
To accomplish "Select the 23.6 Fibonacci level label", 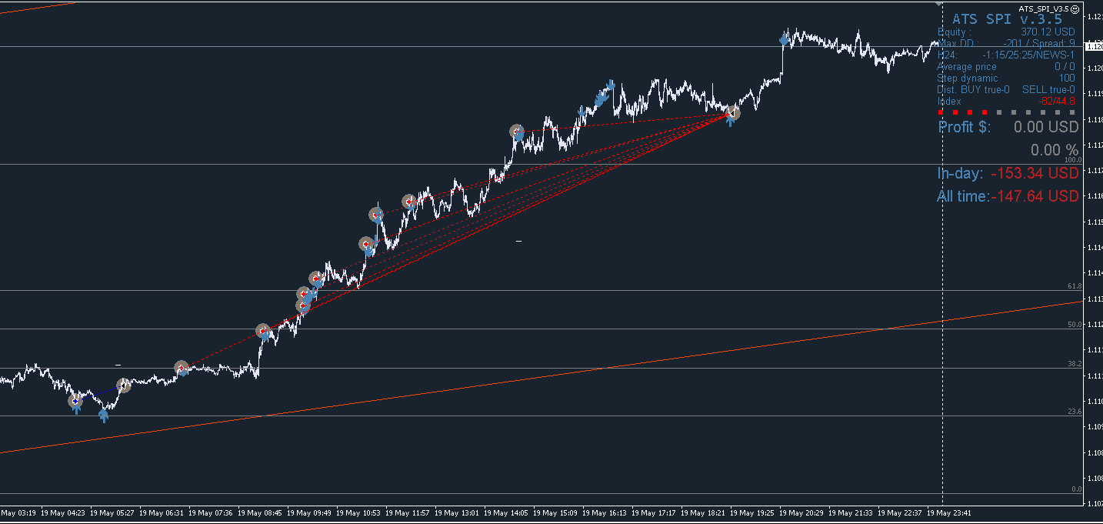I will [x=1075, y=412].
